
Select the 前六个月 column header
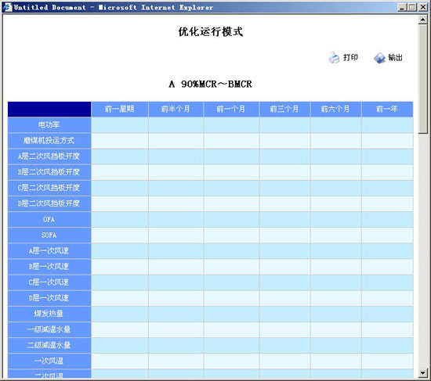335,110
